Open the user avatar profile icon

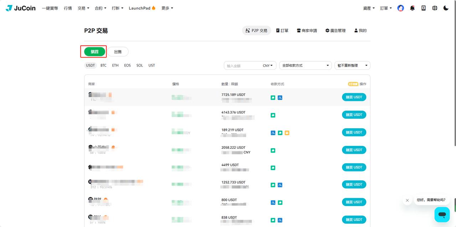(401, 8)
